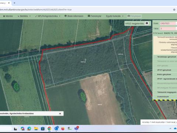Click the Fedvénytár layers icon

[89, 16]
